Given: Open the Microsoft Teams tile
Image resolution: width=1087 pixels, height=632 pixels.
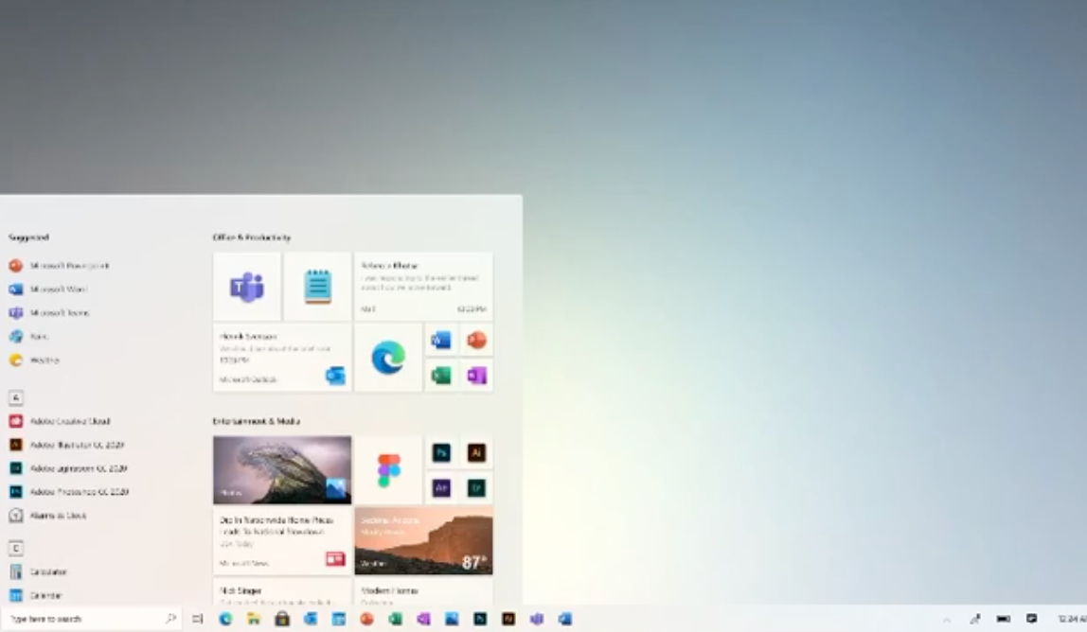Looking at the screenshot, I should [x=247, y=287].
